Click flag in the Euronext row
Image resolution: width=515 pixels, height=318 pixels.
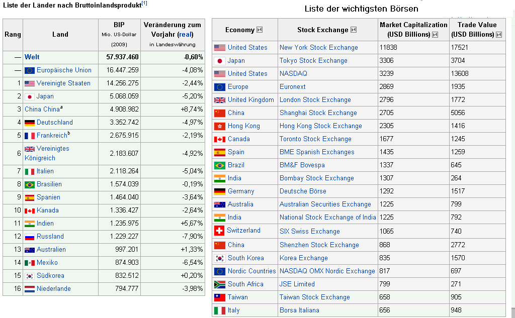[220, 87]
